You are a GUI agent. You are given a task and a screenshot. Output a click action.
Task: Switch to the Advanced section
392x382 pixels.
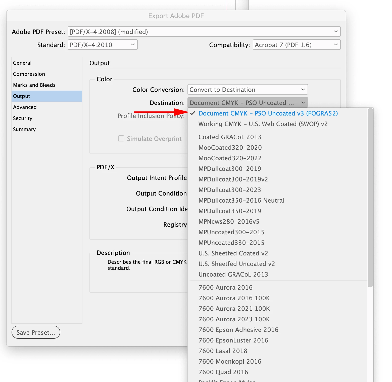[x=47, y=107]
